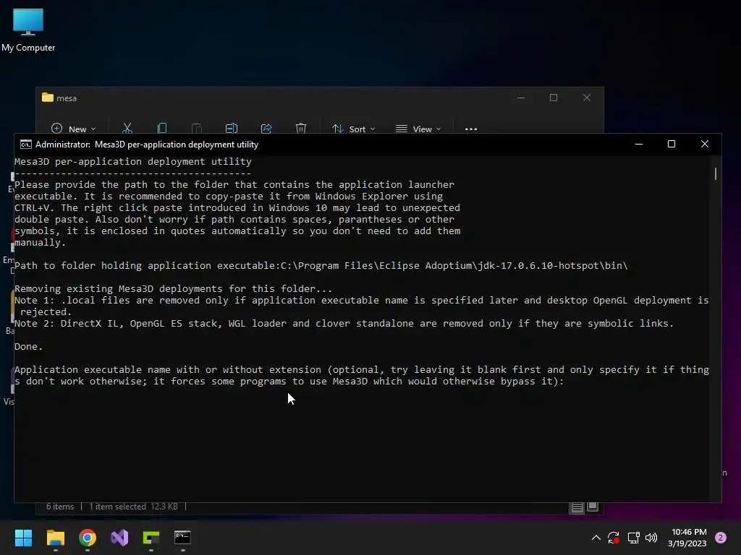Close the mesa File Explorer window
Viewport: 741px width, 555px height.
pos(586,98)
